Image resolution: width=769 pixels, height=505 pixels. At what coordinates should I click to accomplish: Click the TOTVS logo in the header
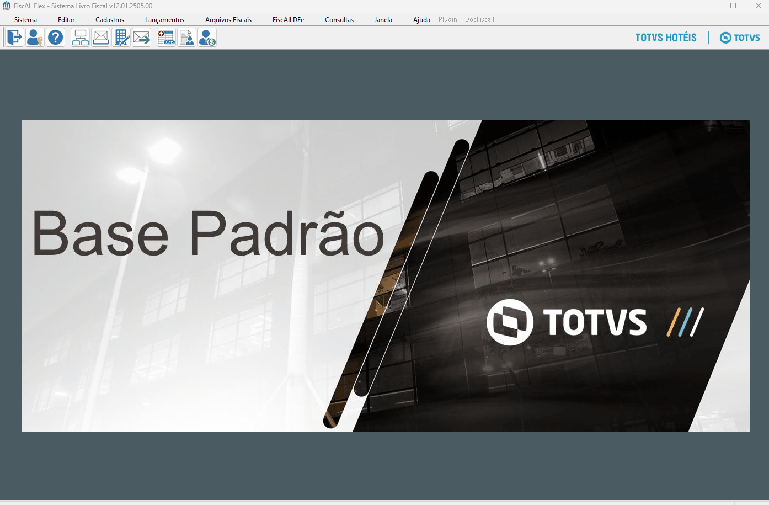point(740,38)
